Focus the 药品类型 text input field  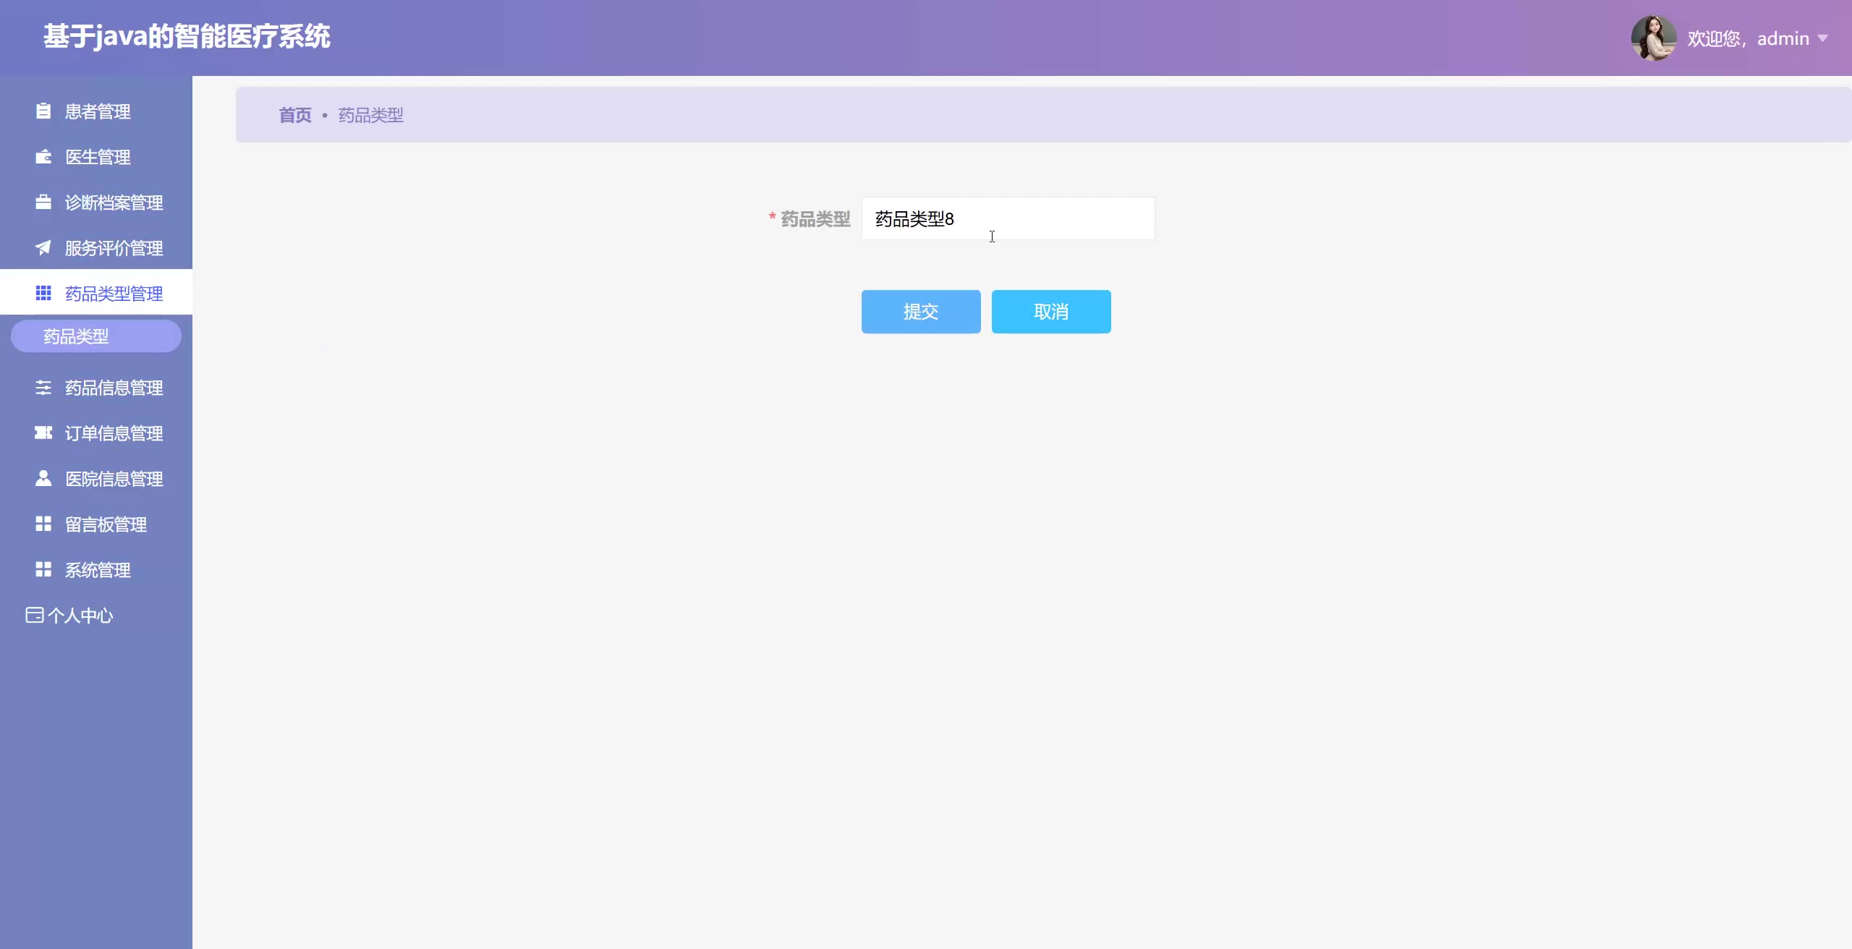(1008, 218)
